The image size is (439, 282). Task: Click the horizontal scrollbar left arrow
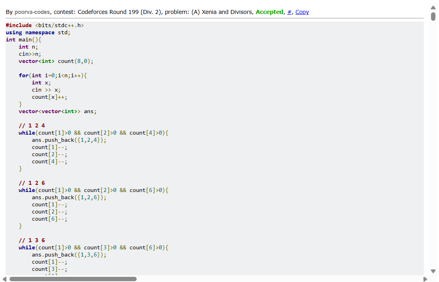[x=4, y=279]
